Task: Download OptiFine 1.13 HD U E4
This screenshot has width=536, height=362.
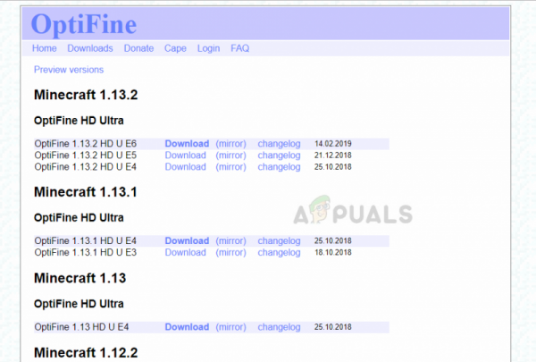Action: 187,327
